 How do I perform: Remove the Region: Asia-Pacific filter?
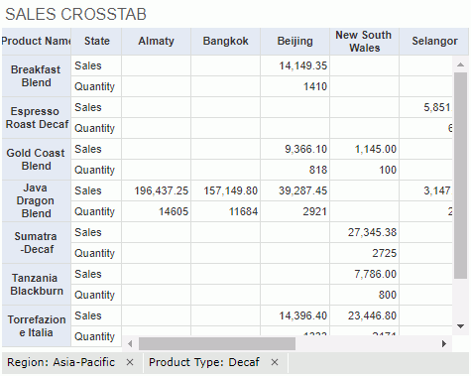point(130,362)
